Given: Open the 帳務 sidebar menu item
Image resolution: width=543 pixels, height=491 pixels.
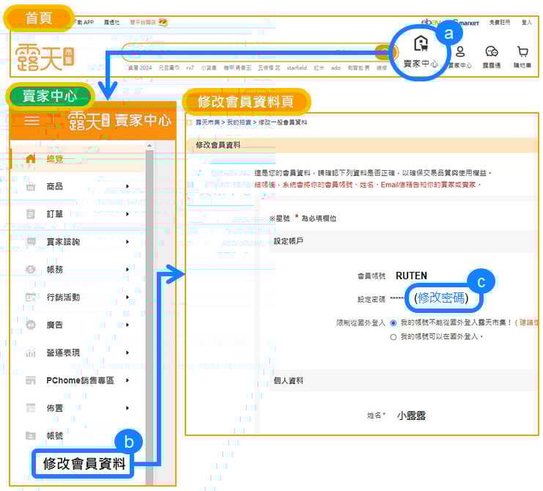Looking at the screenshot, I should click(x=55, y=270).
